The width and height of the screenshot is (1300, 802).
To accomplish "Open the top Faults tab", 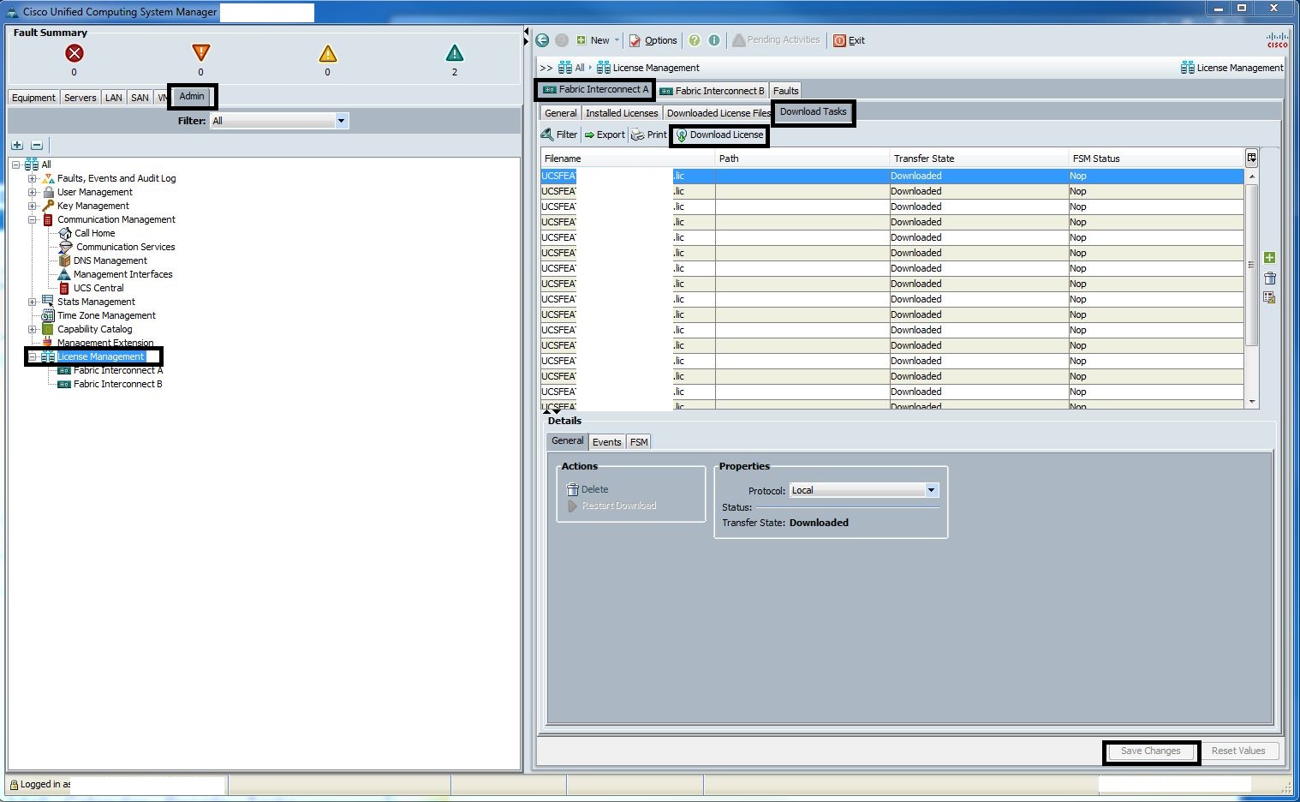I will point(785,91).
